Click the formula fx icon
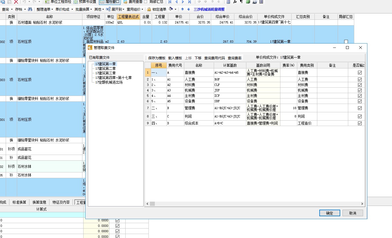 235,2
